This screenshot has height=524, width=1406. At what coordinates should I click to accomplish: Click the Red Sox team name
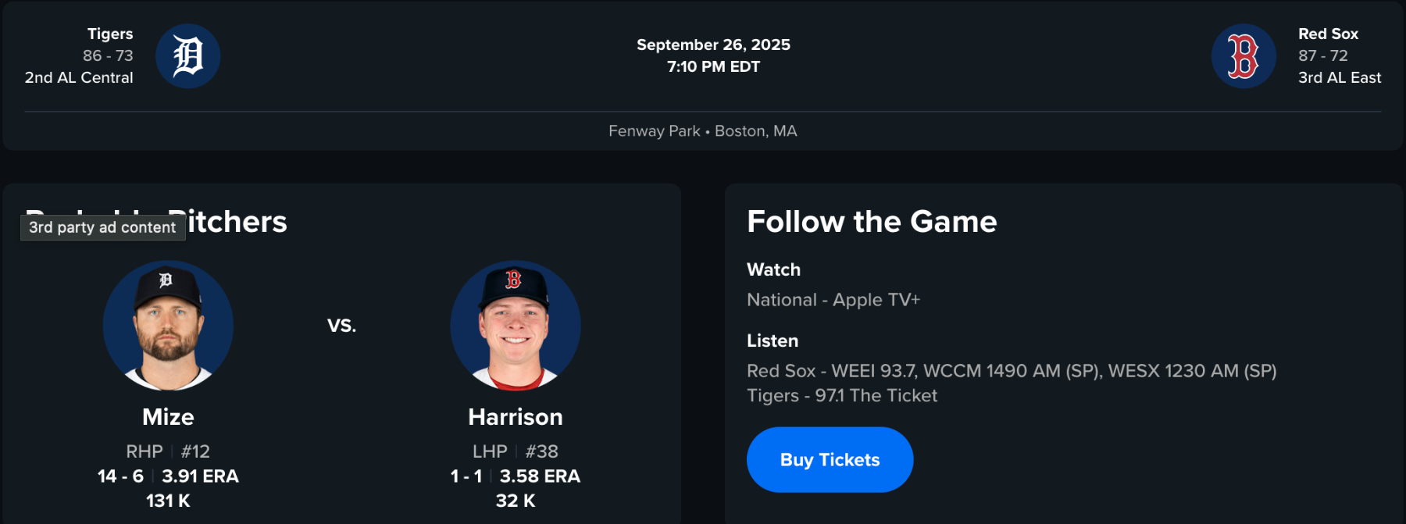tap(1328, 34)
